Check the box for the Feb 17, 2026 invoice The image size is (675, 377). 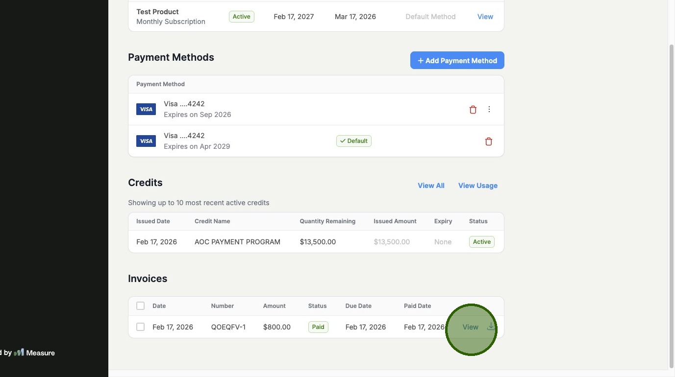141,327
